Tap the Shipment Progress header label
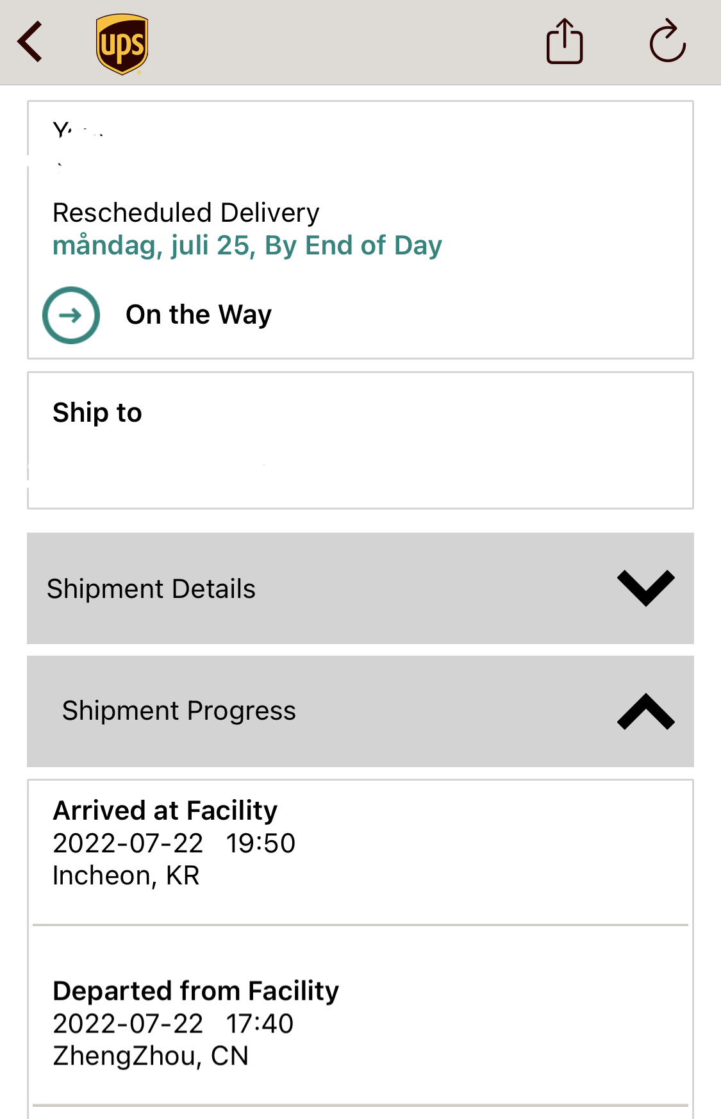Viewport: 721px width, 1119px height. (x=179, y=711)
